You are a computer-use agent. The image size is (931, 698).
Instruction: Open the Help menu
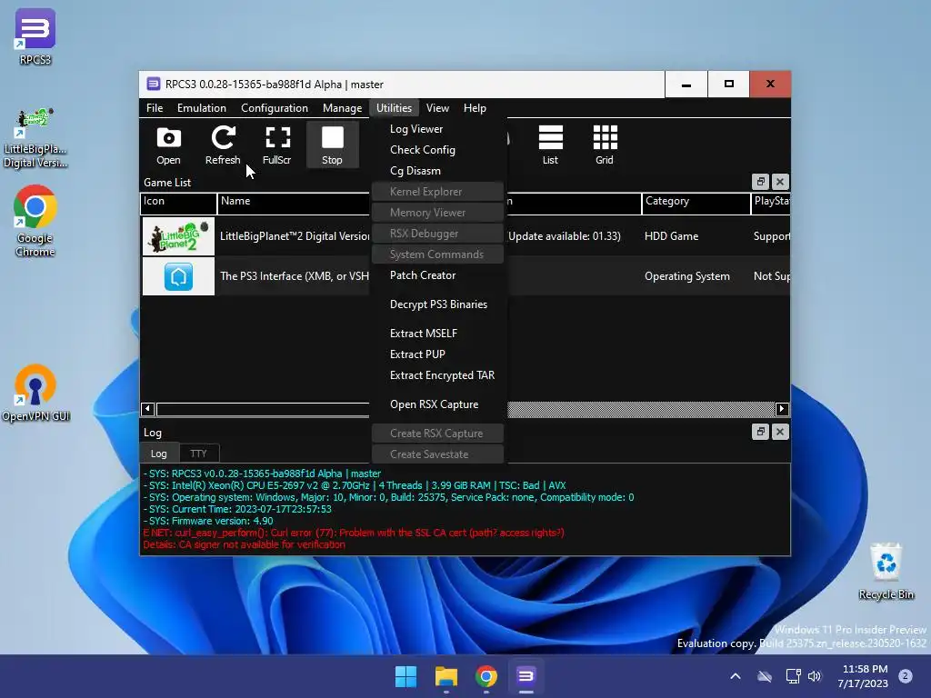pyautogui.click(x=475, y=108)
